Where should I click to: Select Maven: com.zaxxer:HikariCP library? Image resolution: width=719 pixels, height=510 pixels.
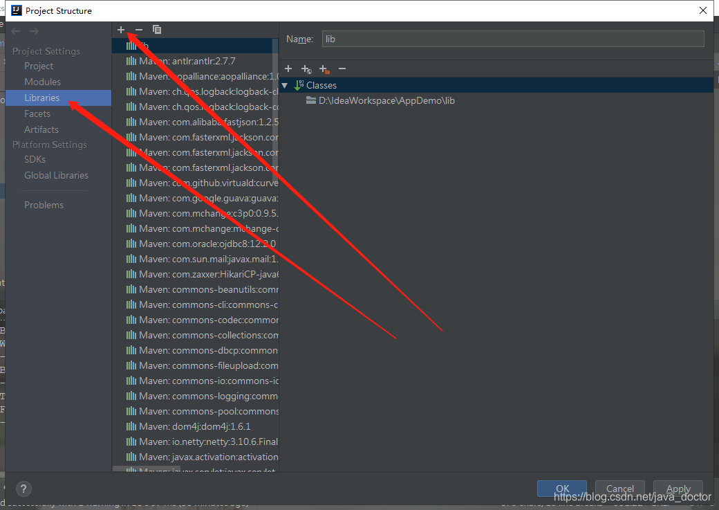[196, 274]
